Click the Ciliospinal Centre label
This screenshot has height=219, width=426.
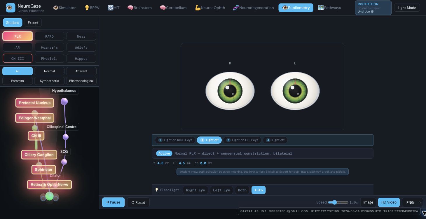click(x=62, y=127)
